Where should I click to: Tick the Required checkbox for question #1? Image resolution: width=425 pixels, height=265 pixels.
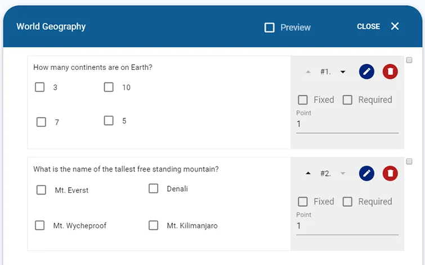(347, 100)
